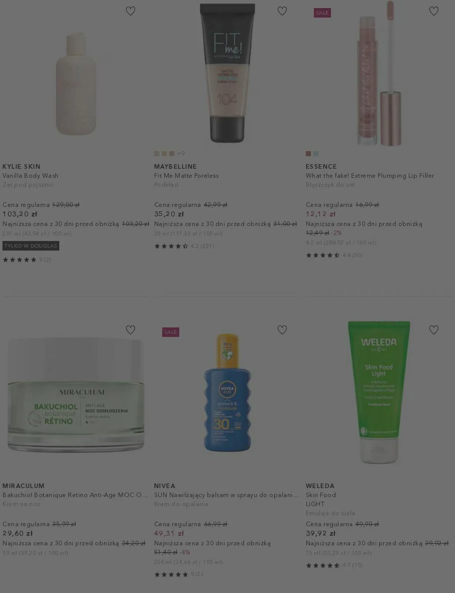Add Nivea SUN spray to favorites
Screen dimensions: 455x593
click(282, 330)
